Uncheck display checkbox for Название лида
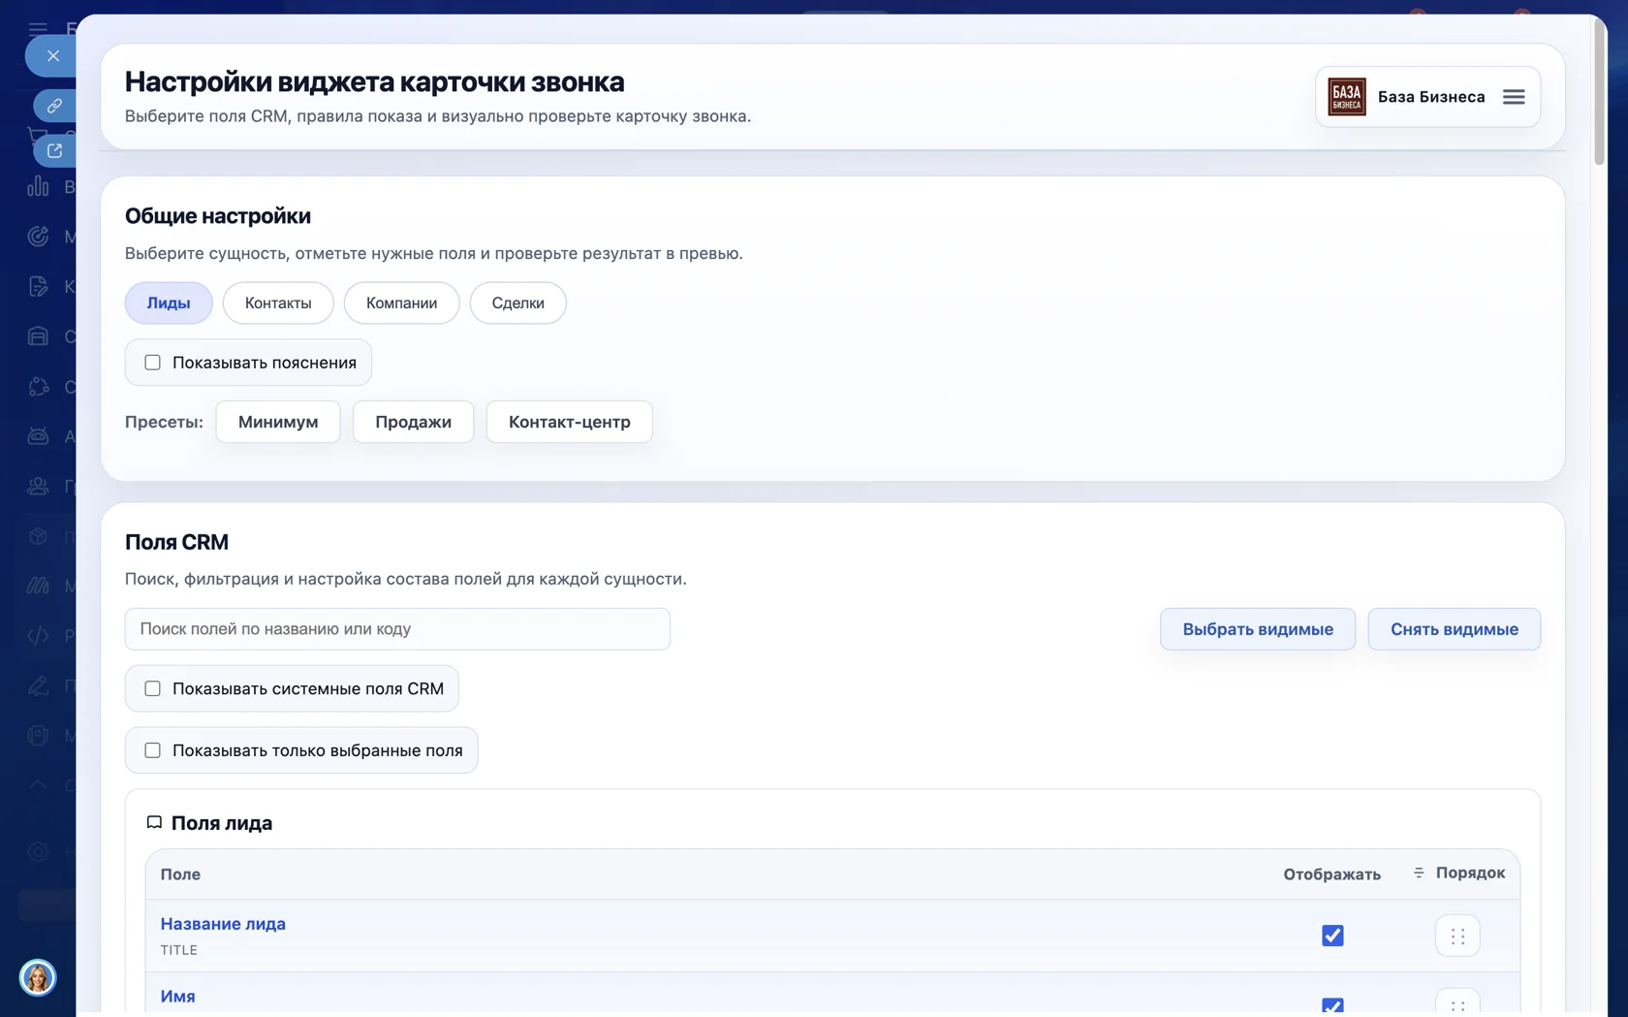Screen dimensions: 1628x1017 (x=1332, y=936)
